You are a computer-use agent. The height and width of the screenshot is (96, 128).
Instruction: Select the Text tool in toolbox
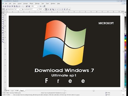coord(3,30)
